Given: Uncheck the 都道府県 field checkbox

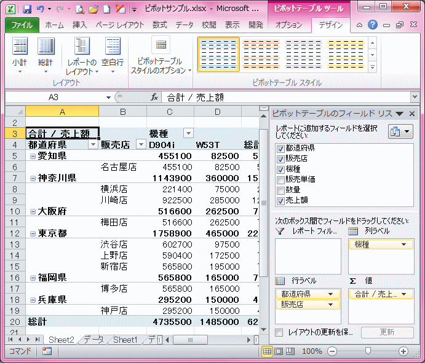Looking at the screenshot, I should point(280,149).
